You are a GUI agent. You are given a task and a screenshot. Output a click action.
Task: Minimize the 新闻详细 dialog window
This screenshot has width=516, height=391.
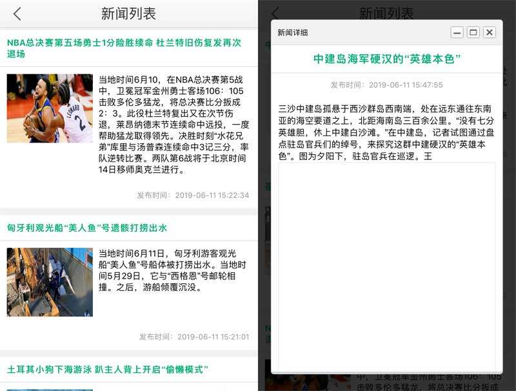pos(457,32)
